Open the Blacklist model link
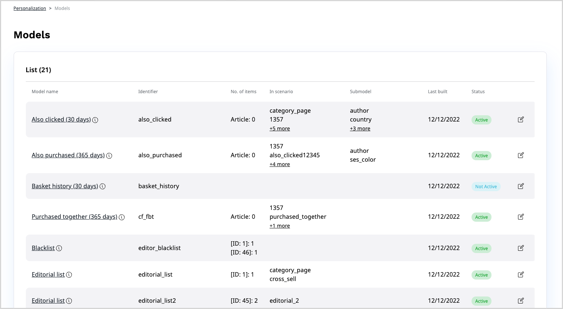The image size is (563, 309). click(x=43, y=248)
